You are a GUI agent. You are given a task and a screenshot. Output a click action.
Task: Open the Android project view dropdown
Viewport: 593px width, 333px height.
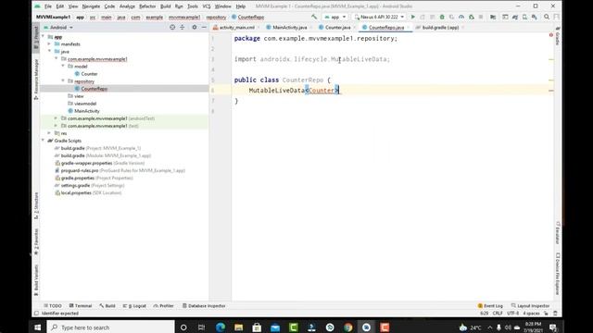(58, 27)
